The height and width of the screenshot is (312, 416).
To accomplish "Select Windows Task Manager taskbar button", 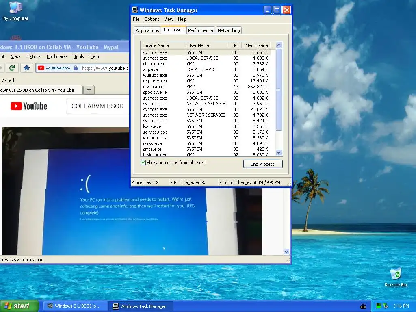I will click(x=141, y=306).
